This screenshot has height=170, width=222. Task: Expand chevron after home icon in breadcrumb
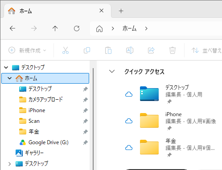[113, 28]
